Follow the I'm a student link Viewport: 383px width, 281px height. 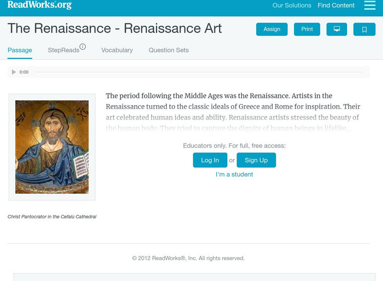234,174
